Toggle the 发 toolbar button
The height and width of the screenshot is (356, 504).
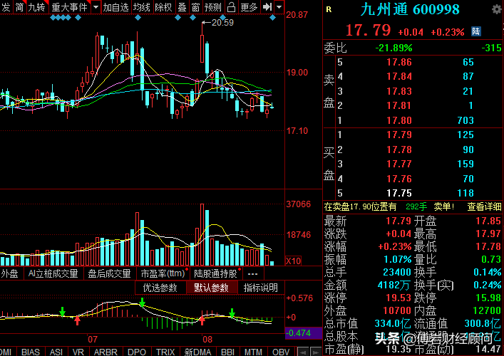tap(6, 7)
